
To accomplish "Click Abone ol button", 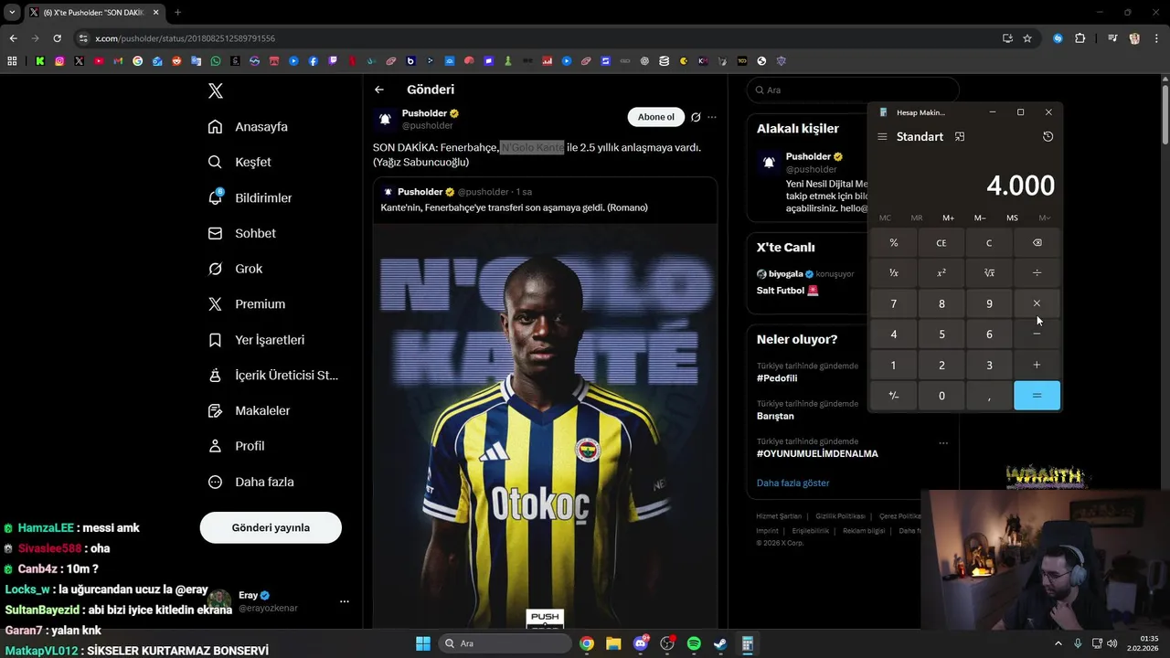I will coord(655,117).
